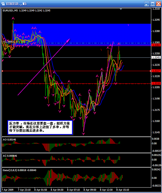Click the left handle of the 1.3227 line
162x193 pixels.
tap(2, 71)
